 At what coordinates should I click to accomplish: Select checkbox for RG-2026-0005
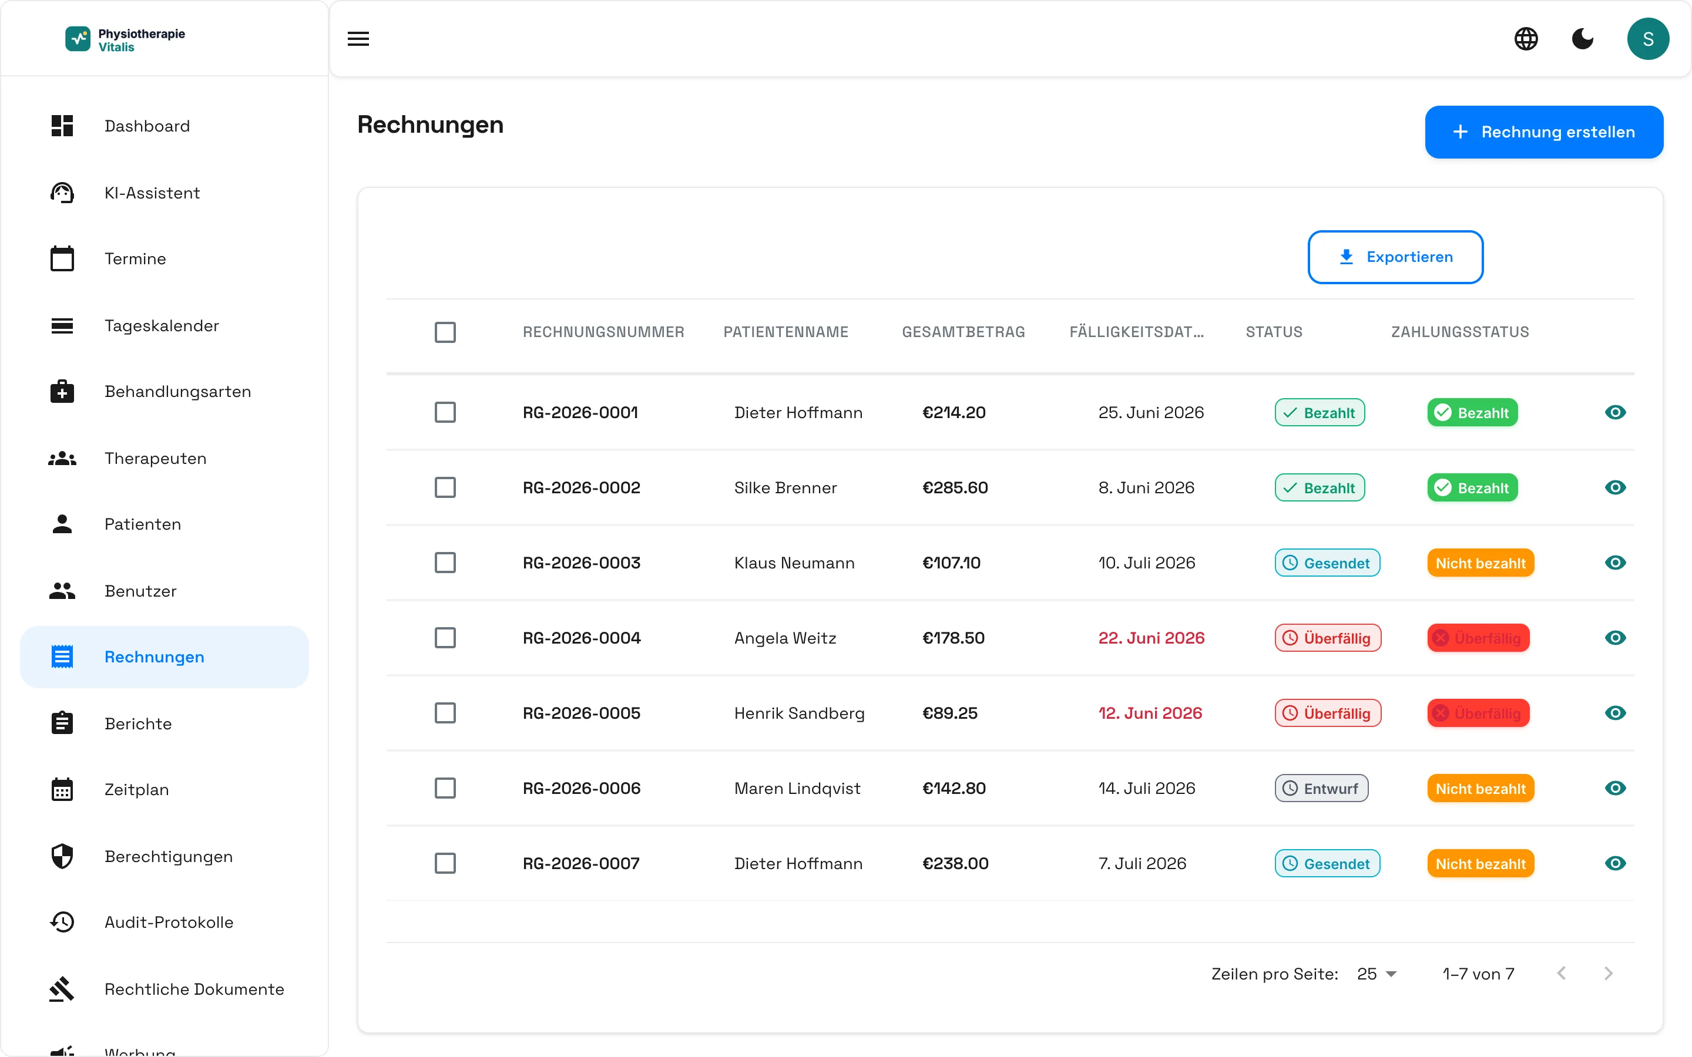(445, 713)
